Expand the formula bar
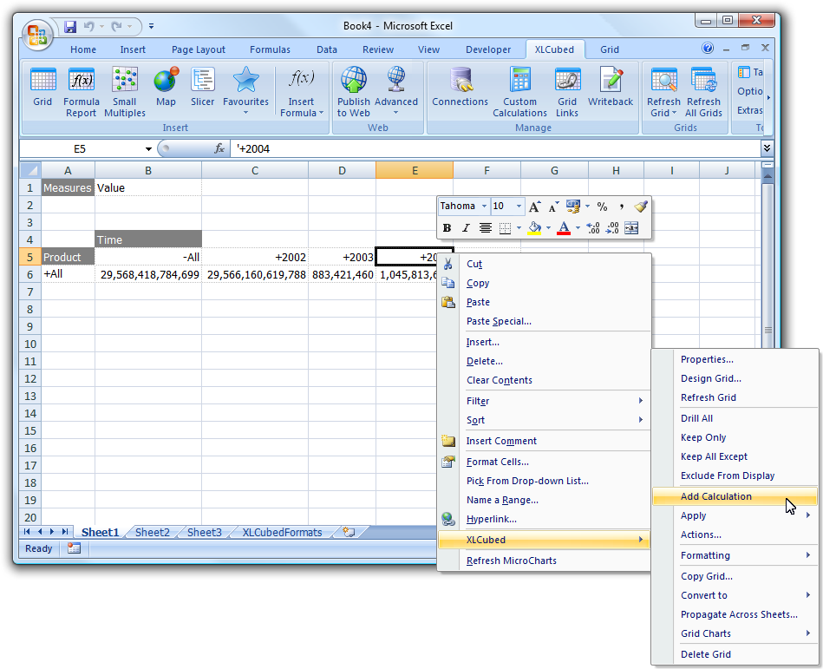 tap(767, 148)
